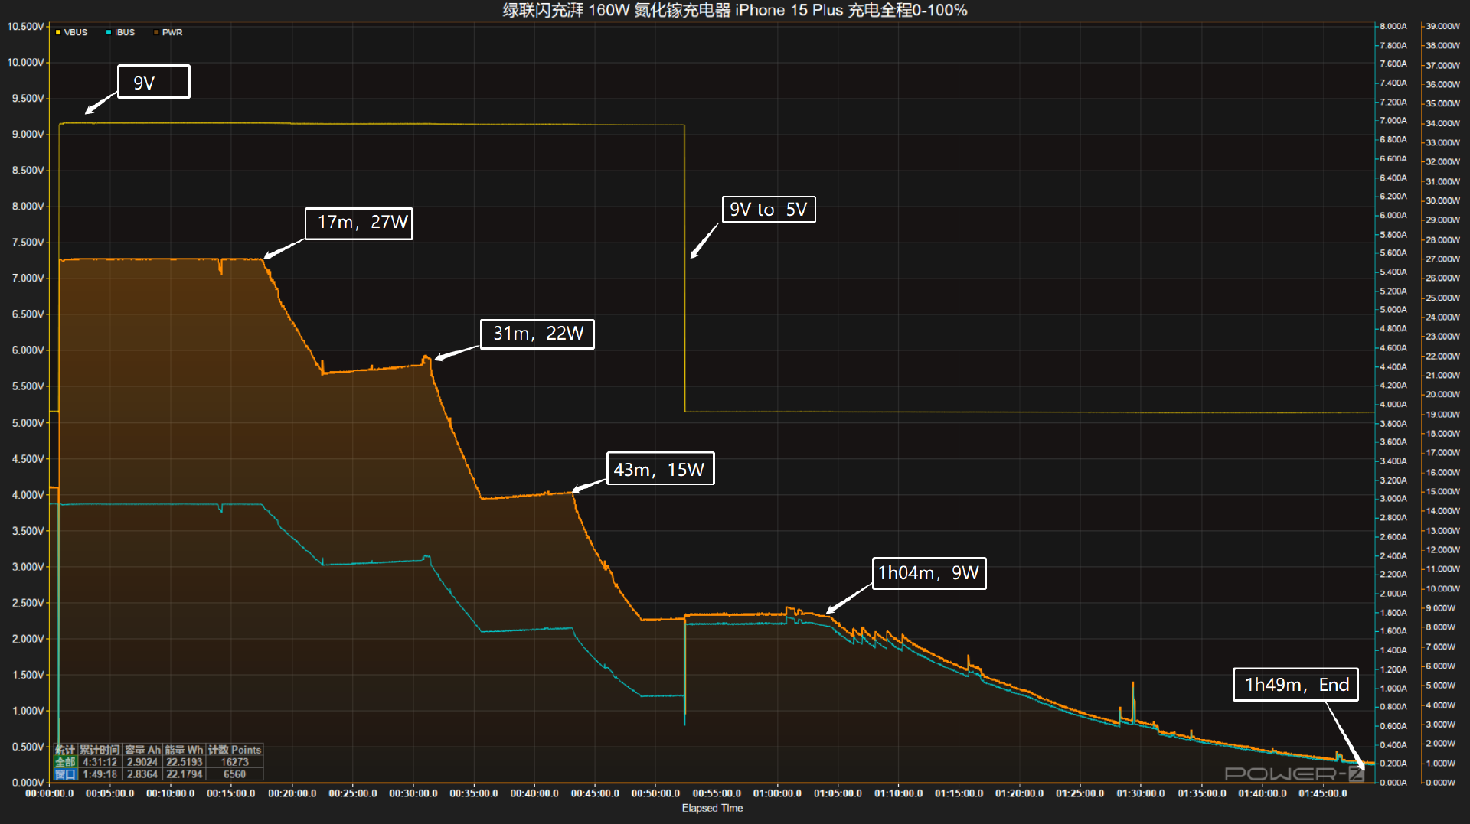
Task: Click the 容量 Ah column header
Action: click(142, 750)
